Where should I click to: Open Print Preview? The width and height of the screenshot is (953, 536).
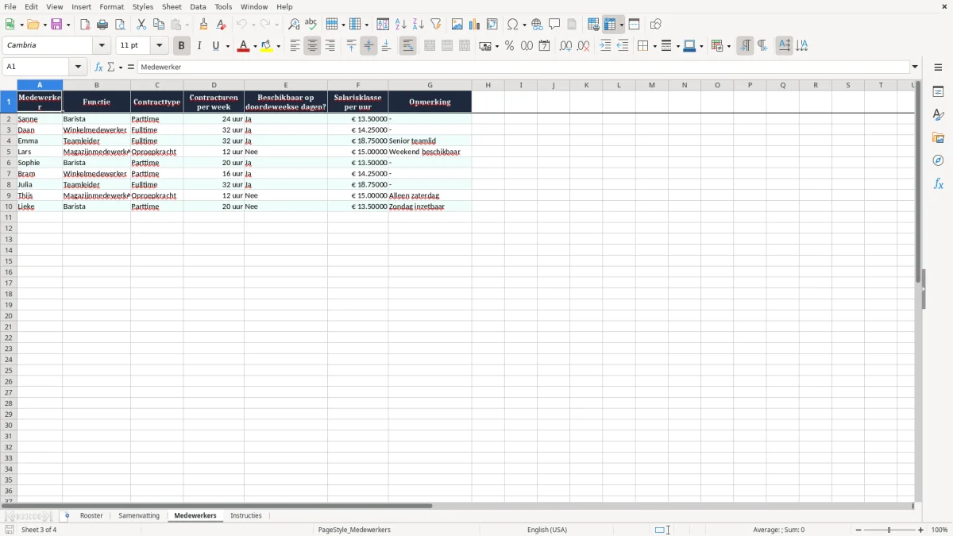[120, 25]
